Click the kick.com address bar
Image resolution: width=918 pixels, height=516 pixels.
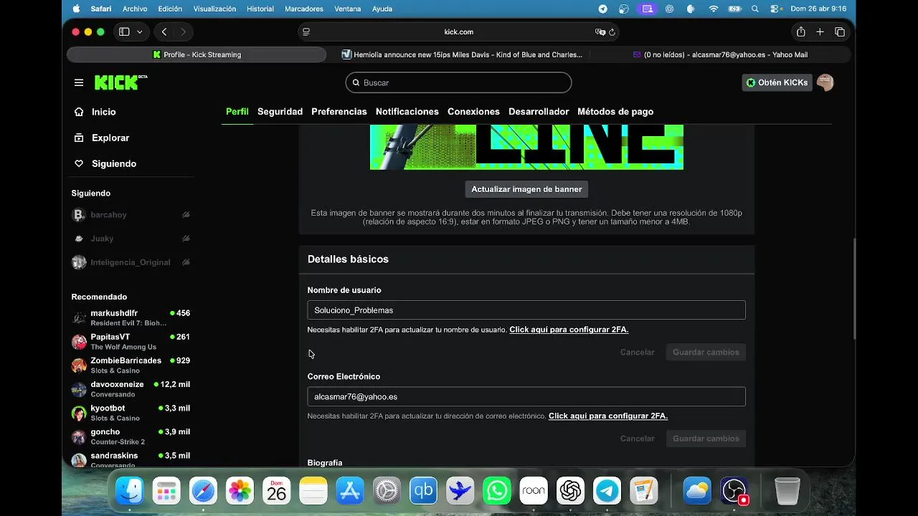point(458,32)
